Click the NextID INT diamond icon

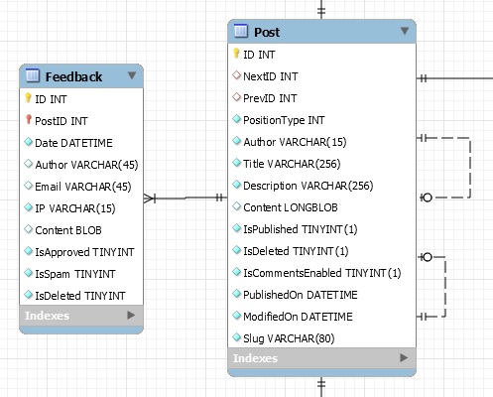236,75
